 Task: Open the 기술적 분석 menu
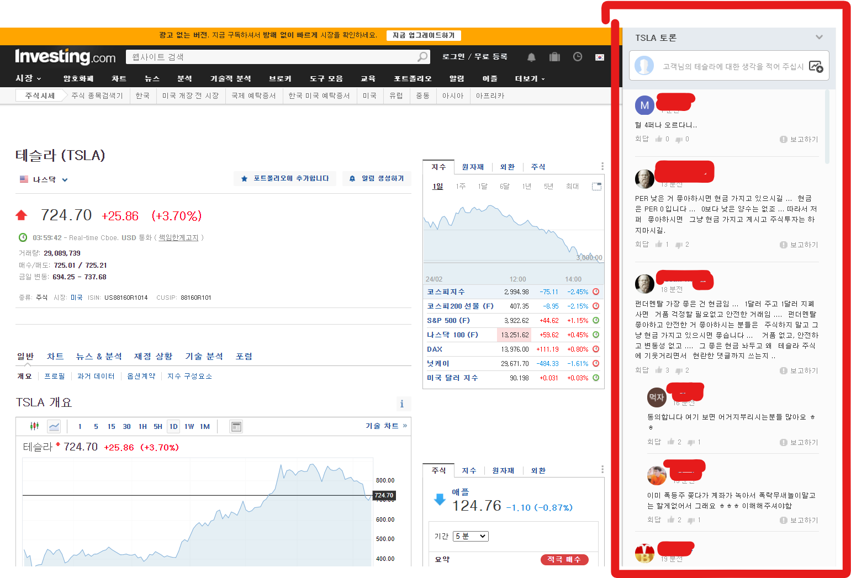[230, 78]
